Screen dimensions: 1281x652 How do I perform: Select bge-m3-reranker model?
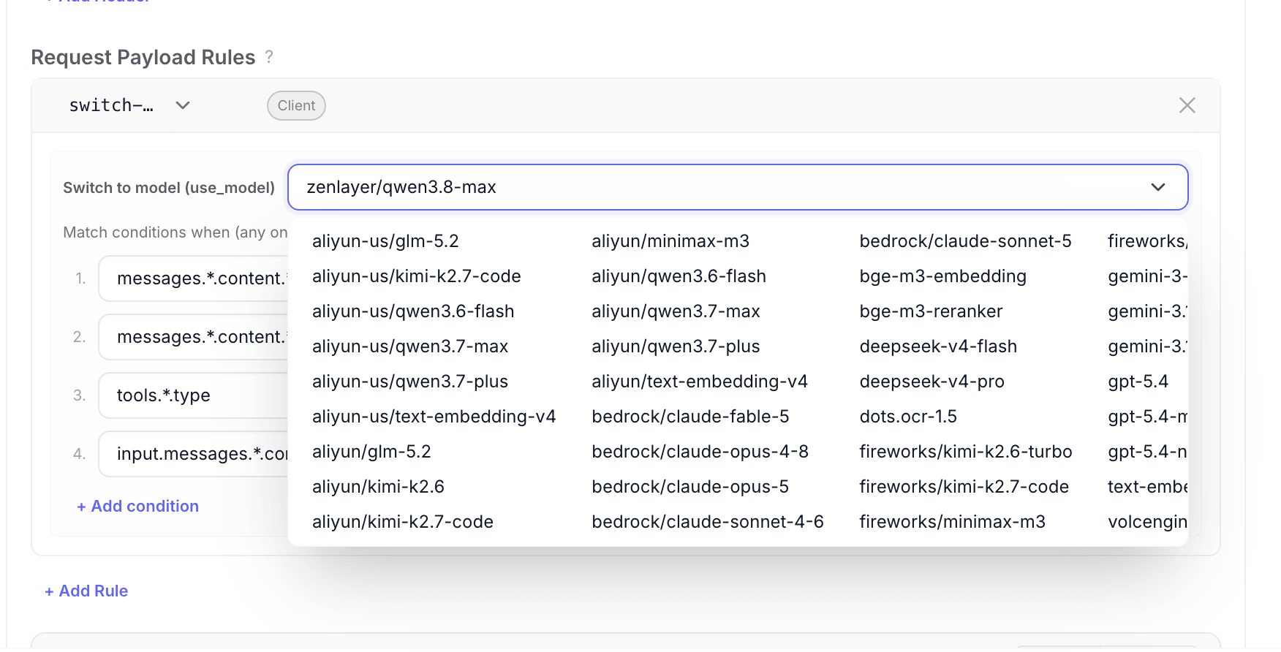(x=931, y=311)
